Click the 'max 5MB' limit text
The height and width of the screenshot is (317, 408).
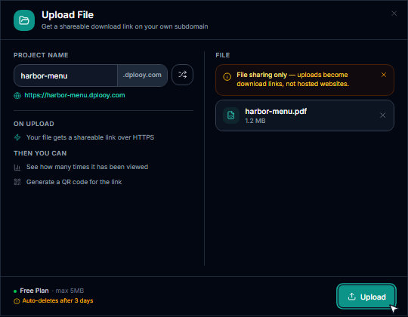[70, 291]
